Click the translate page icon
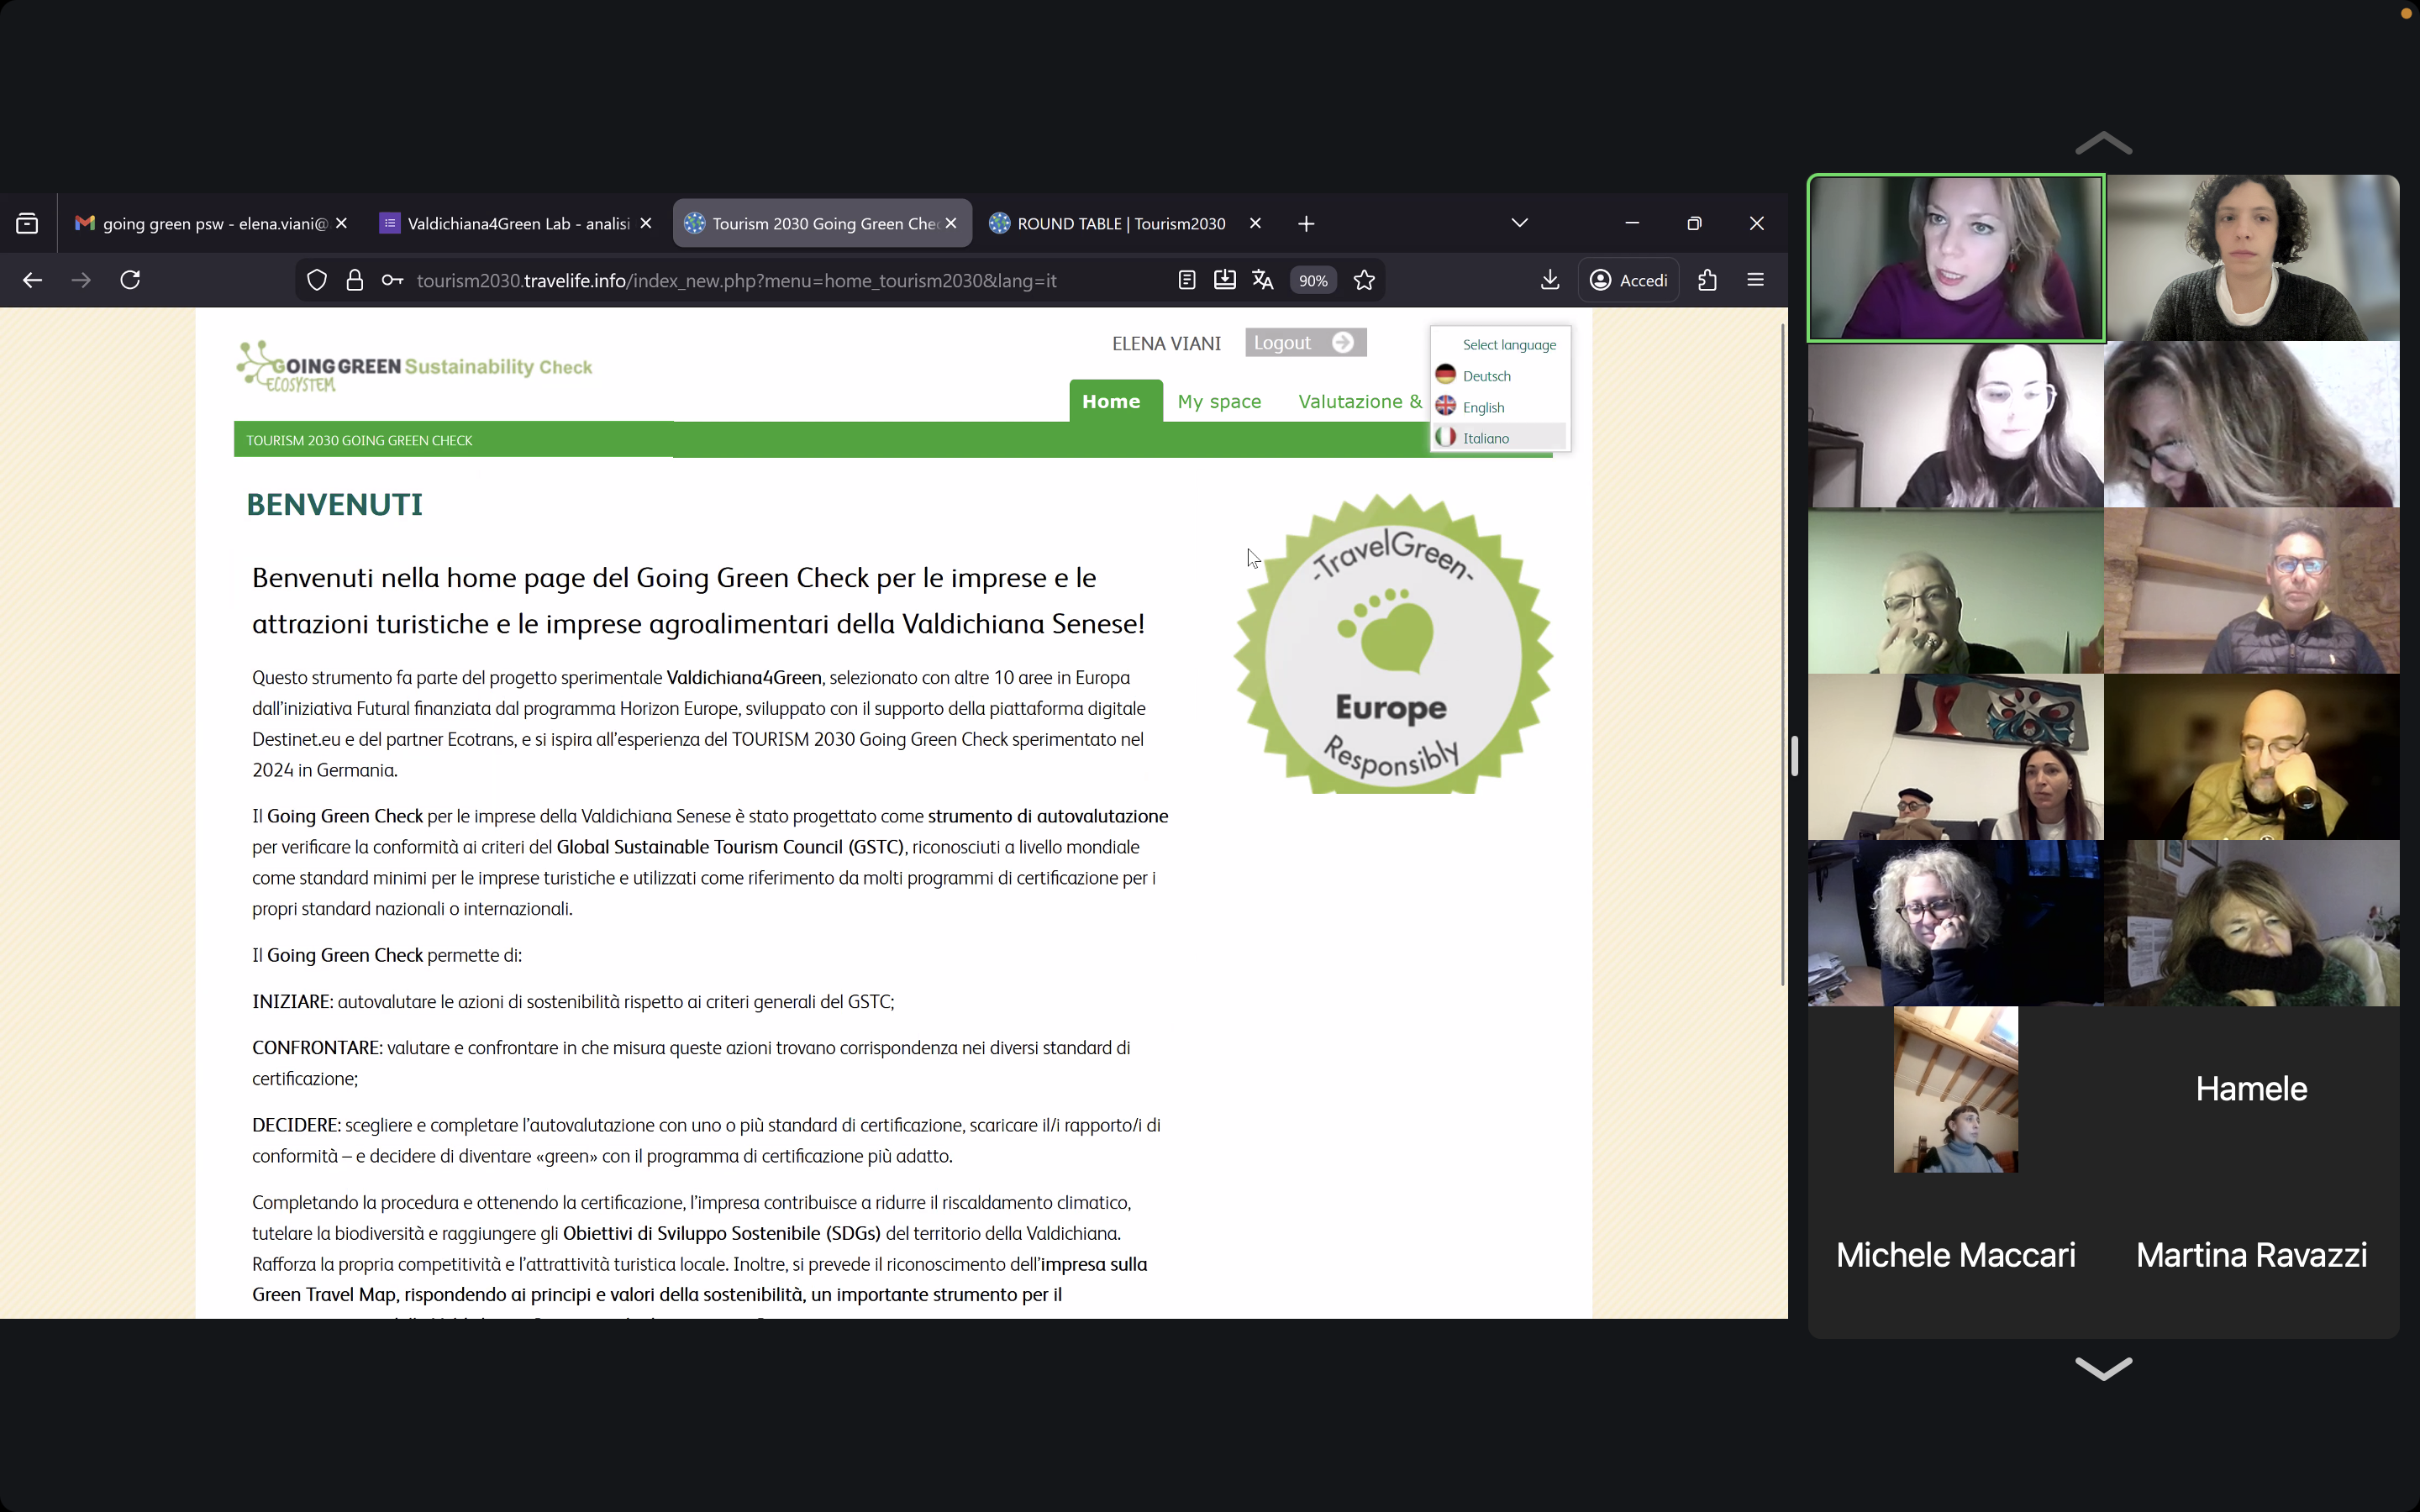 tap(1262, 280)
